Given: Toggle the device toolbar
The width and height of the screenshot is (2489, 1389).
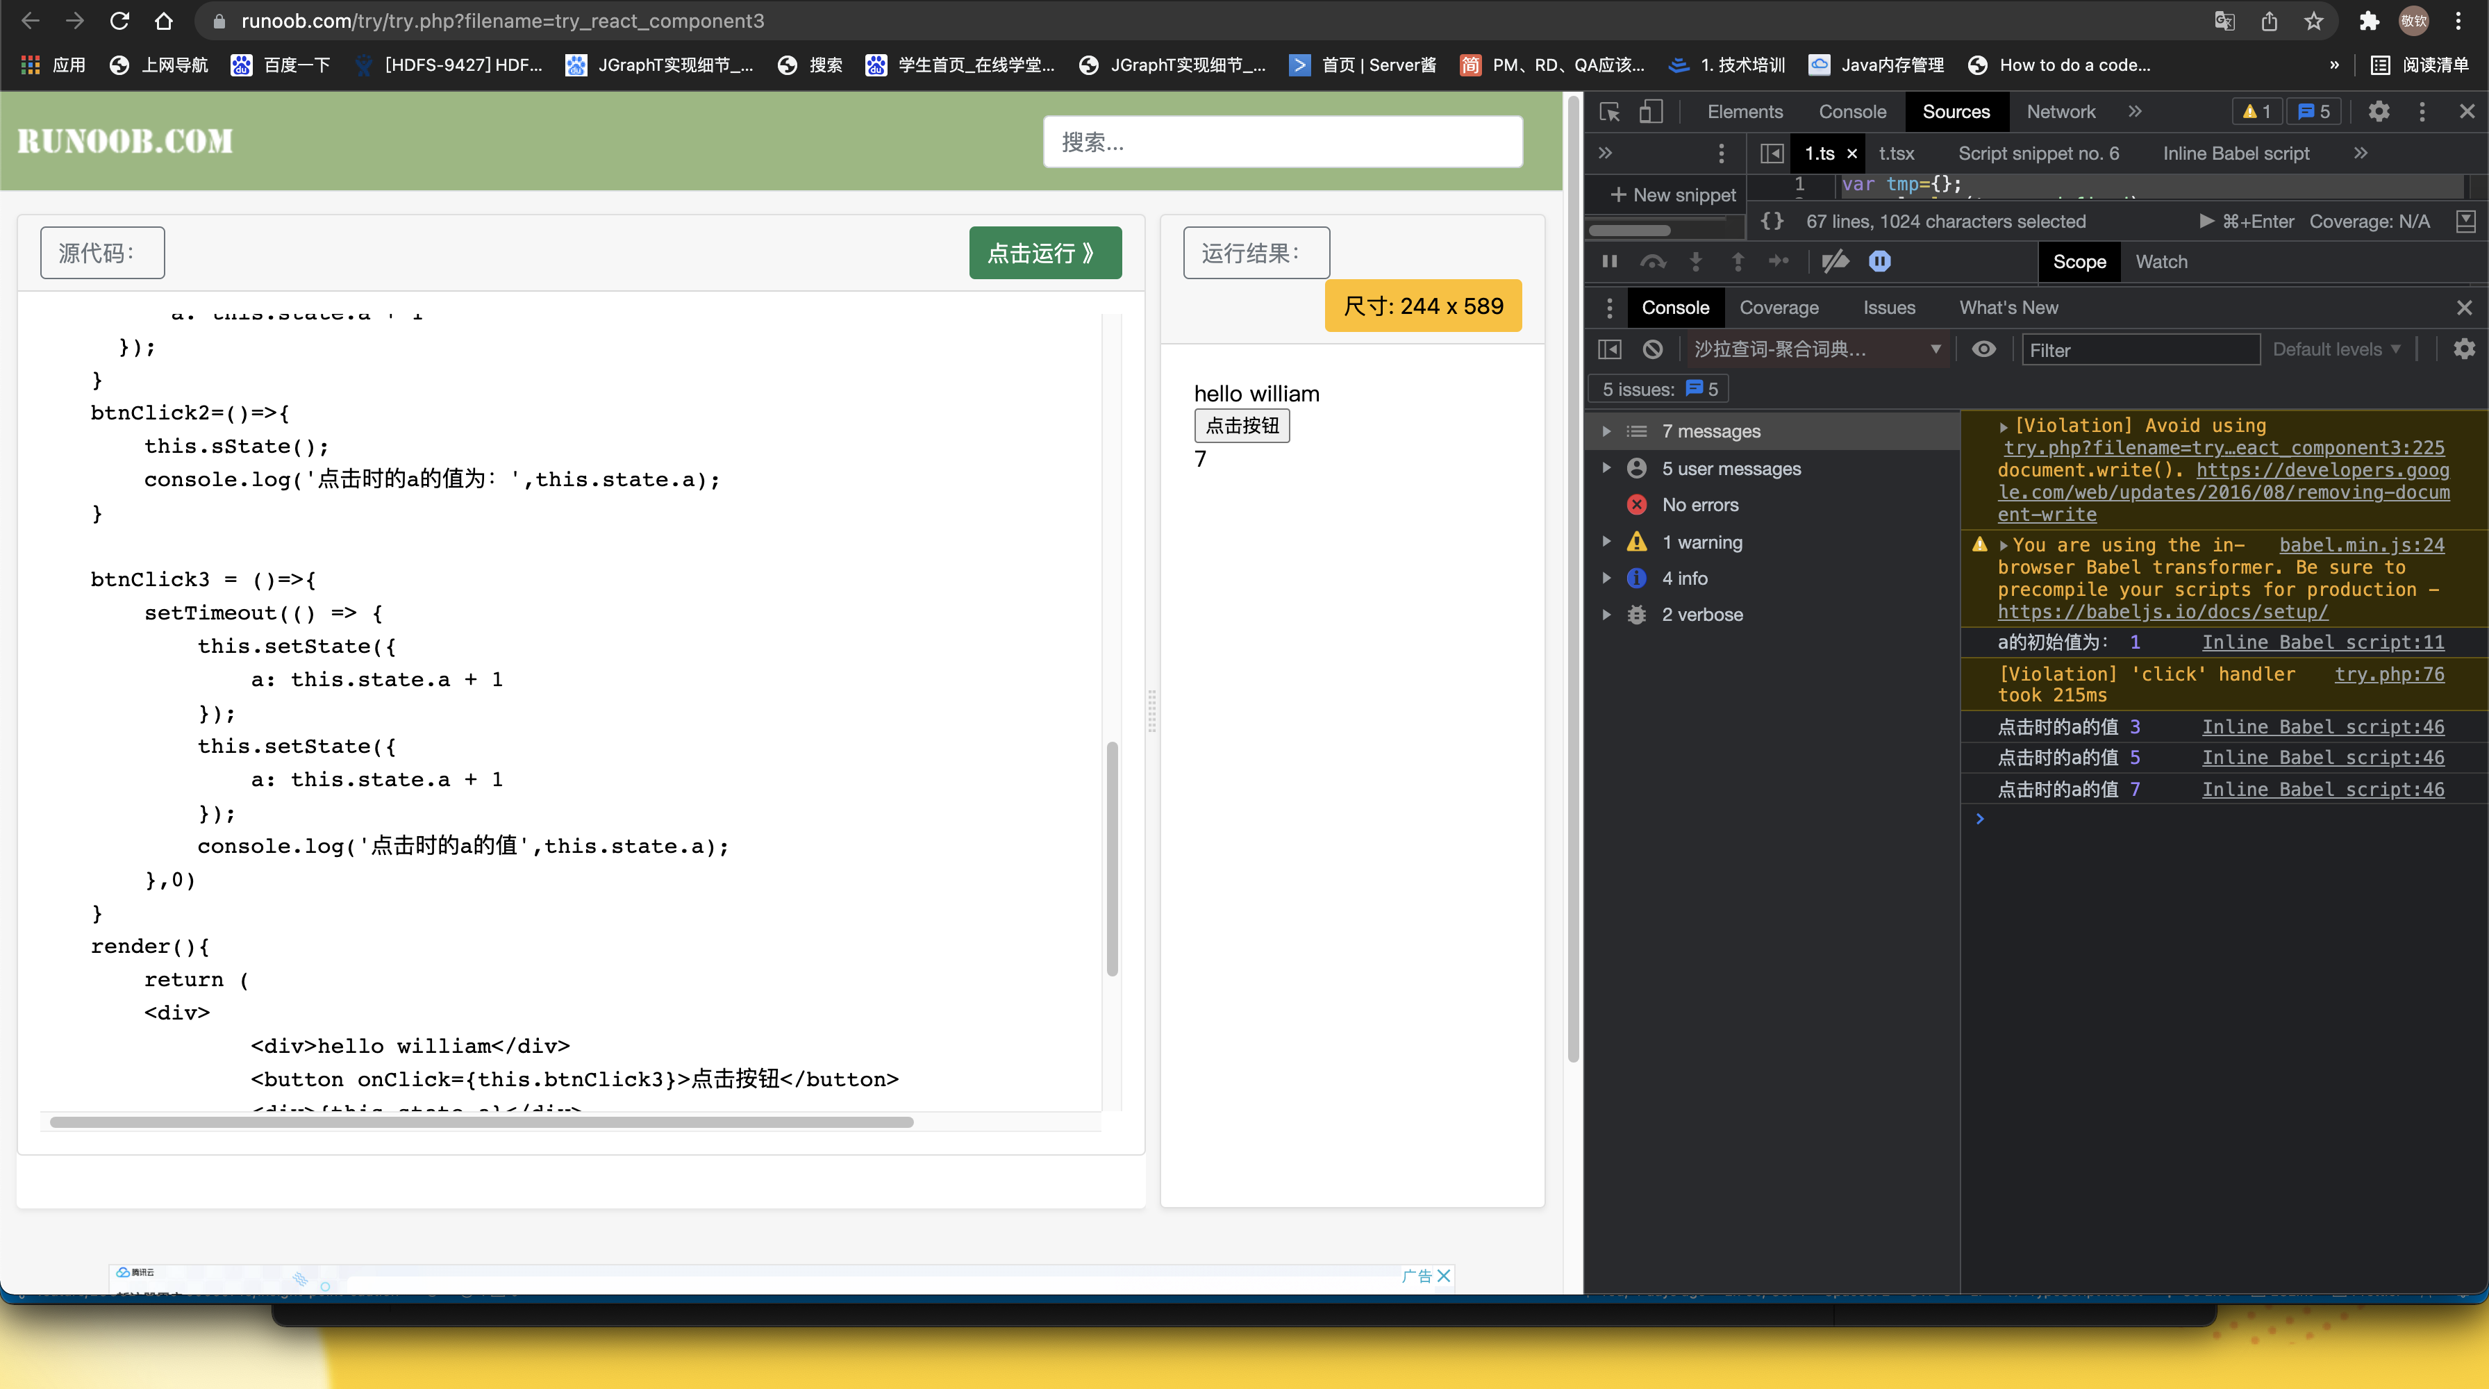Looking at the screenshot, I should (x=1652, y=111).
